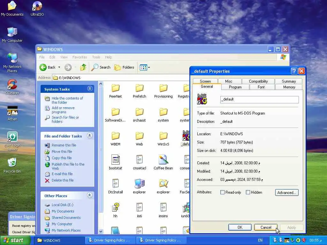
Task: Click Cancel in _default Properties
Action: click(x=266, y=227)
